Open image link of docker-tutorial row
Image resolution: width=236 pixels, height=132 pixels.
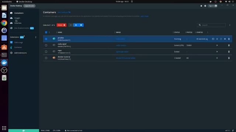tap(125, 58)
